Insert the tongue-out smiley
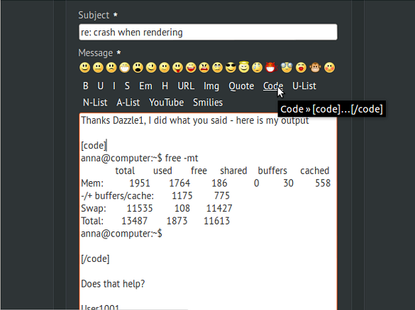 [x=177, y=68]
